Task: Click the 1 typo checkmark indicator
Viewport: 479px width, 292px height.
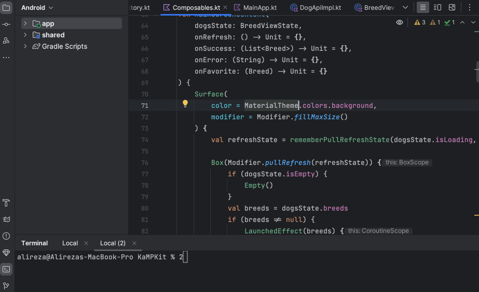Action: point(449,22)
